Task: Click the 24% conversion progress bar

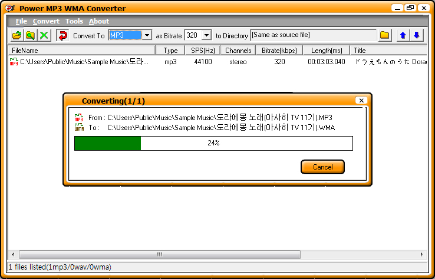Action: (x=213, y=143)
